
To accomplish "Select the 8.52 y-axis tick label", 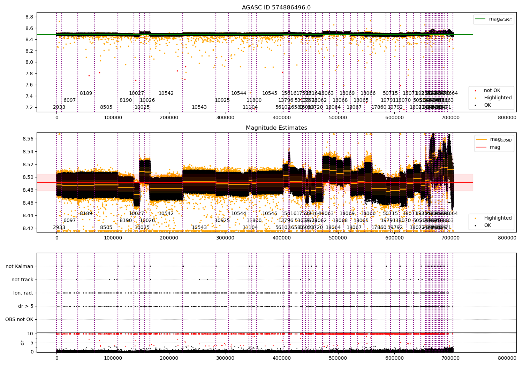I will coord(28,165).
